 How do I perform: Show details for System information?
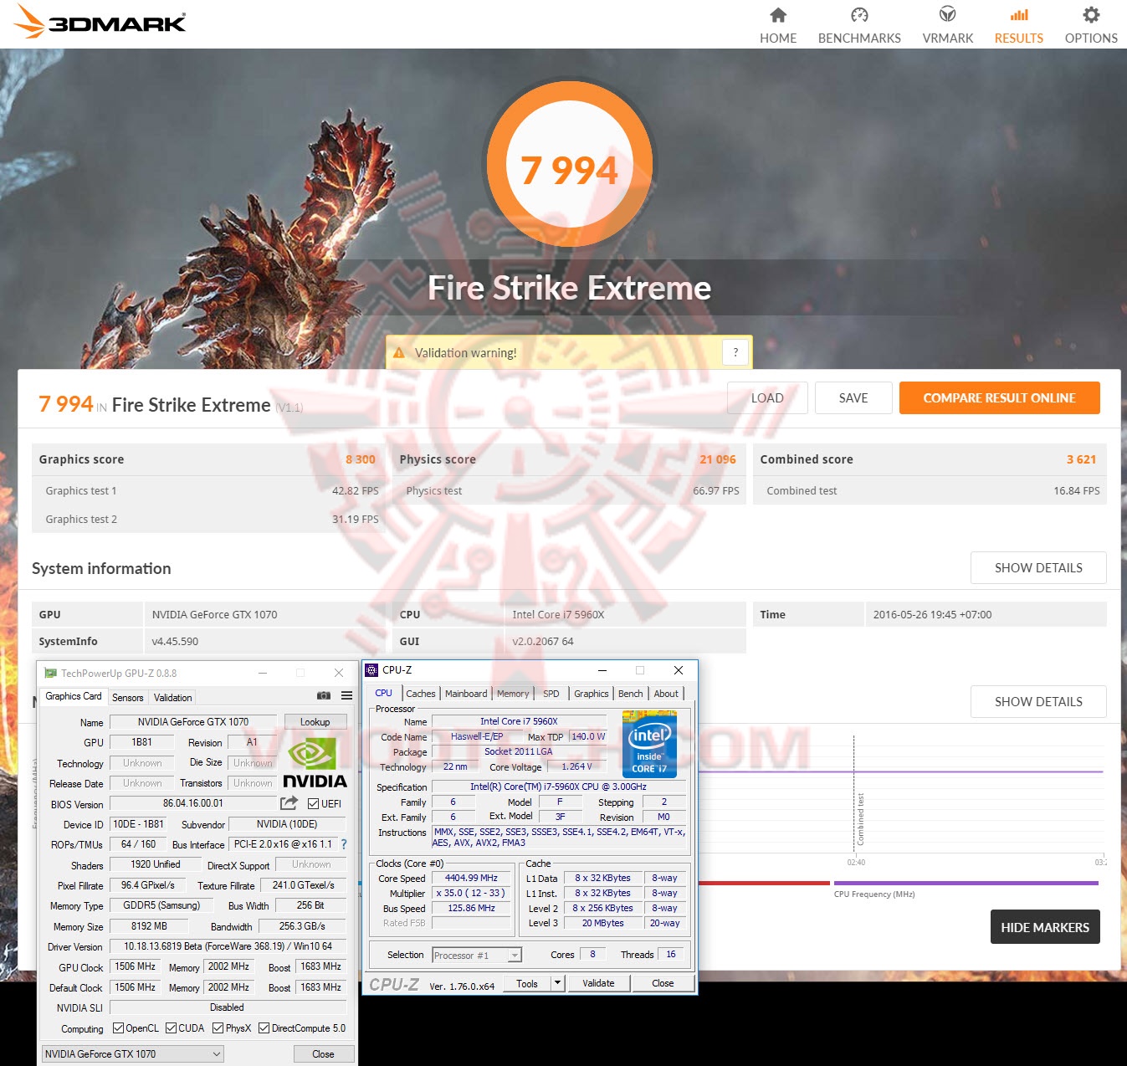(x=1038, y=568)
